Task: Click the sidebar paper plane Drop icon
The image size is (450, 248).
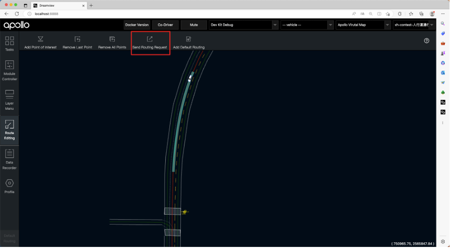Action: point(443,83)
